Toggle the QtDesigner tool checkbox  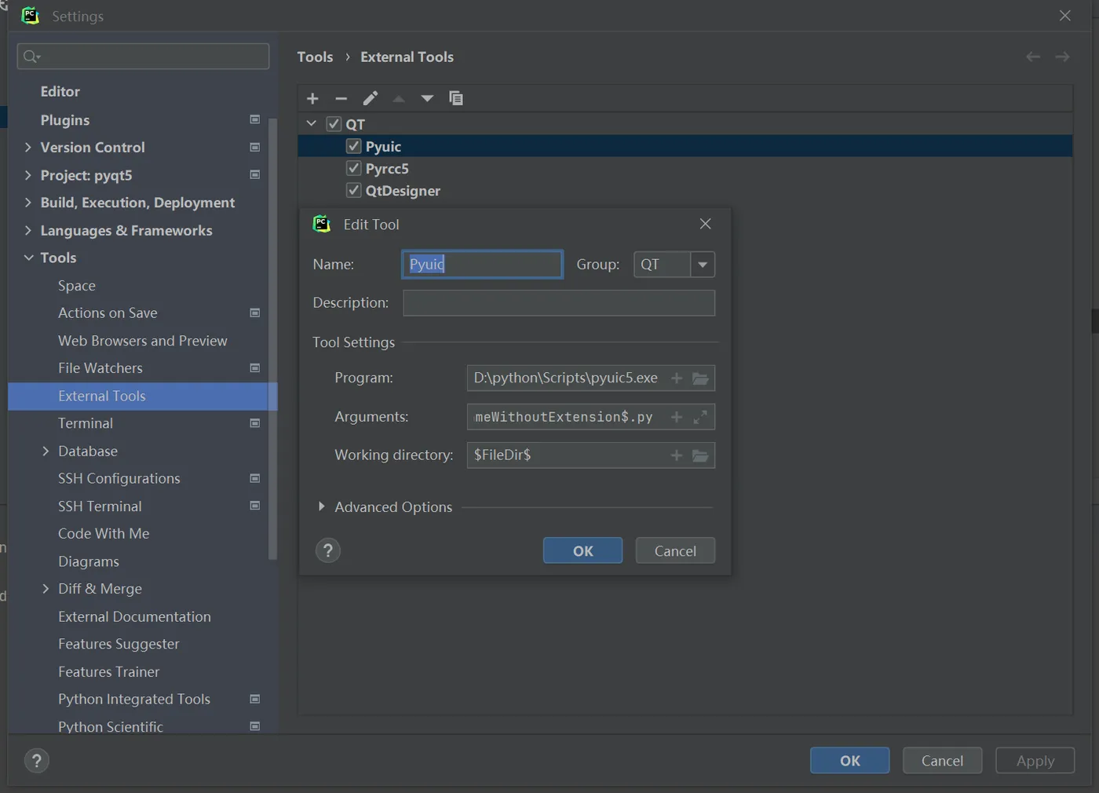[353, 190]
